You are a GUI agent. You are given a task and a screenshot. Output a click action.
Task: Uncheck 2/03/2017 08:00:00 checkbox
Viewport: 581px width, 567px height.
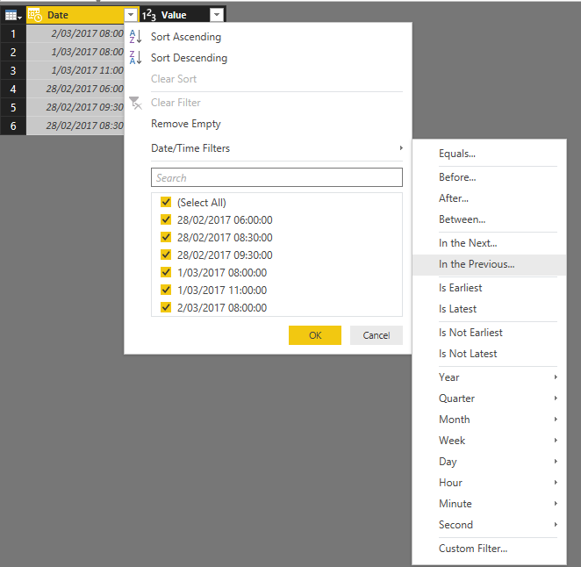(166, 307)
